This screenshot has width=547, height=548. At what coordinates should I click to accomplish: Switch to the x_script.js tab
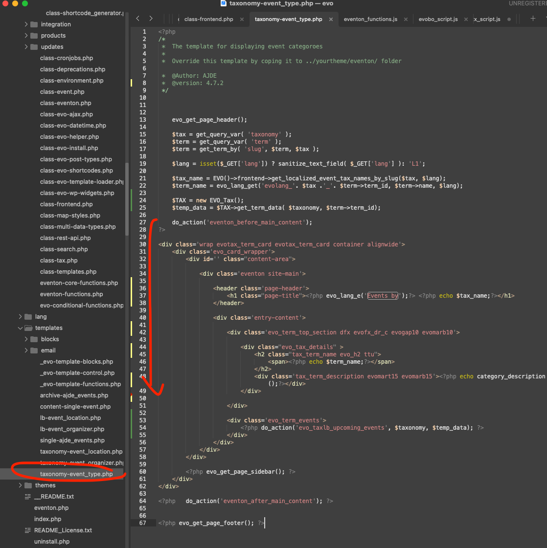coord(487,19)
